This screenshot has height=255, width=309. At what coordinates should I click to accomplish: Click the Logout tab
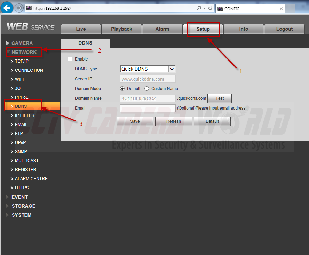(284, 29)
